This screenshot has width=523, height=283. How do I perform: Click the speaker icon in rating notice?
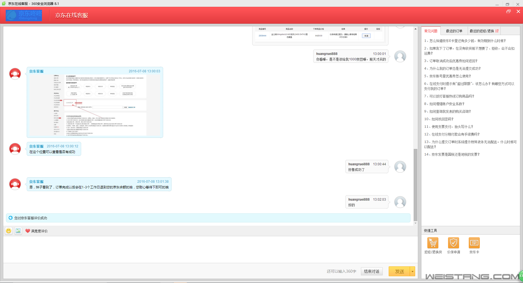click(11, 218)
